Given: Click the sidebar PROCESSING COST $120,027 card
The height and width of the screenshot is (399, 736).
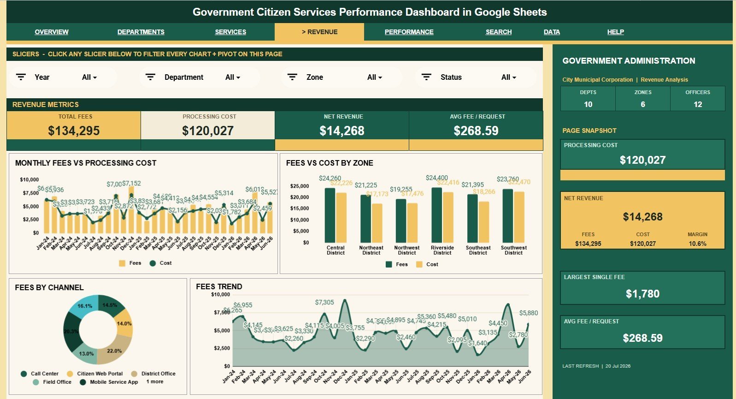Looking at the screenshot, I should (x=642, y=155).
